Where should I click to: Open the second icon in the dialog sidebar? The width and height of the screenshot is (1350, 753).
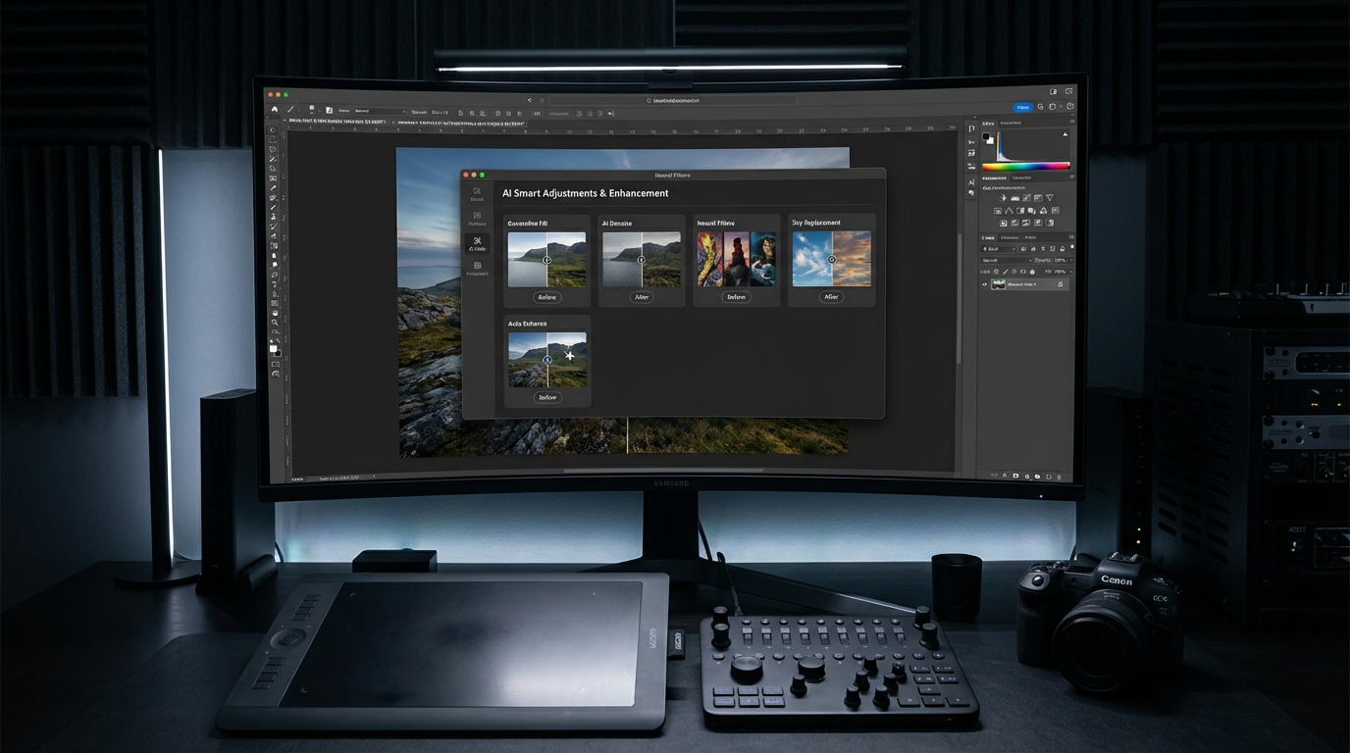[x=477, y=218]
